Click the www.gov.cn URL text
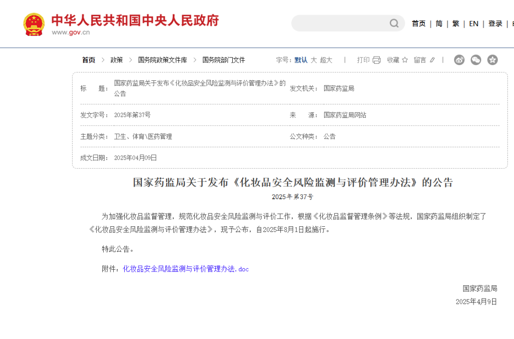 pyautogui.click(x=71, y=32)
